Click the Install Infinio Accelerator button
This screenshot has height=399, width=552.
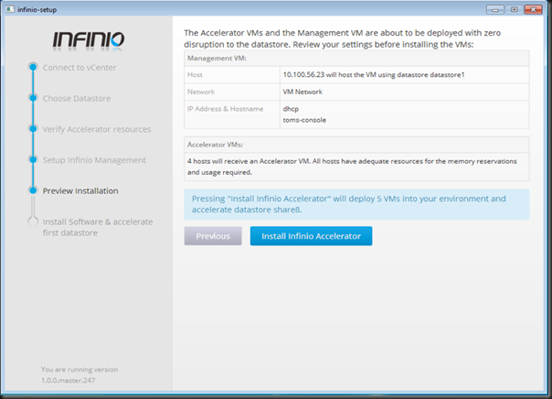tap(311, 236)
